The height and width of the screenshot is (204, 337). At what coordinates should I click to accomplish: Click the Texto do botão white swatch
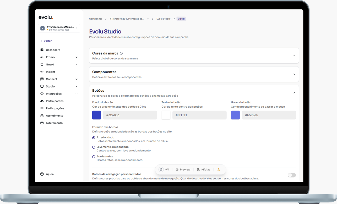(x=166, y=115)
